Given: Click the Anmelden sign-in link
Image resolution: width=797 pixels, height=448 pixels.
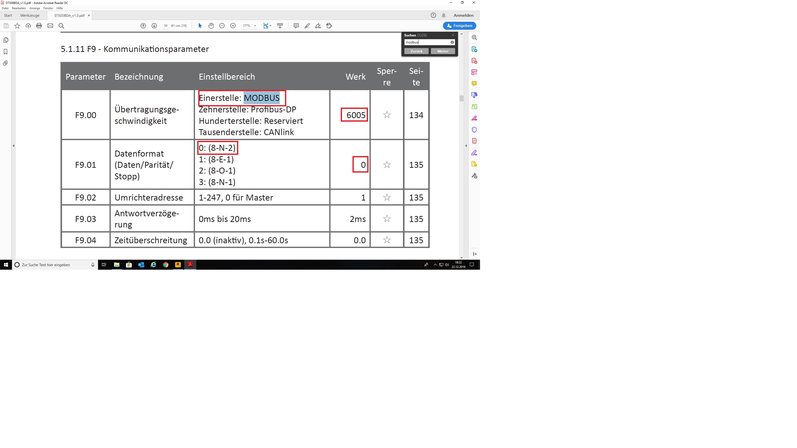Looking at the screenshot, I should (463, 15).
